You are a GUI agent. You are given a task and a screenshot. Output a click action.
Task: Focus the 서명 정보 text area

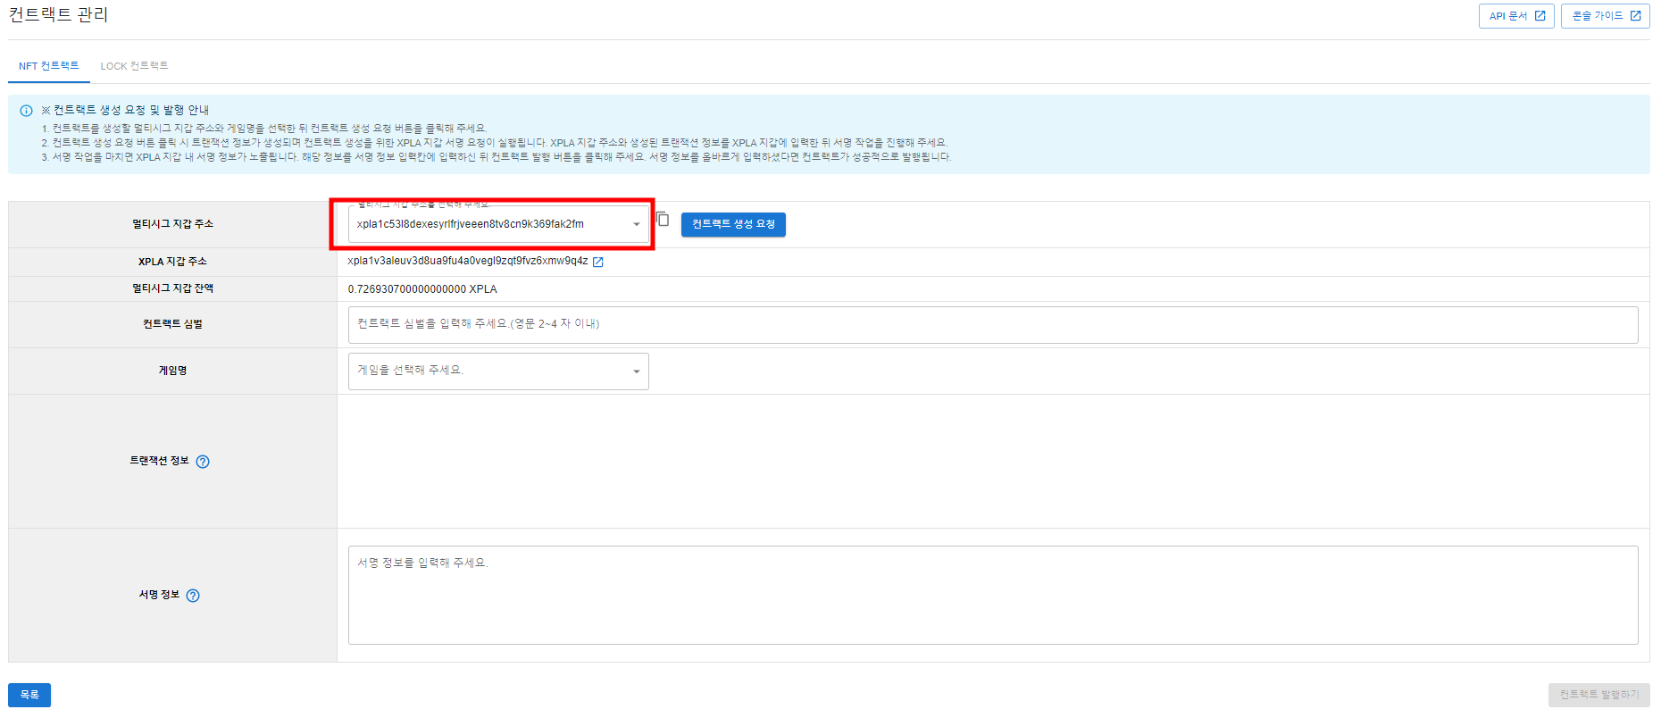click(x=993, y=595)
